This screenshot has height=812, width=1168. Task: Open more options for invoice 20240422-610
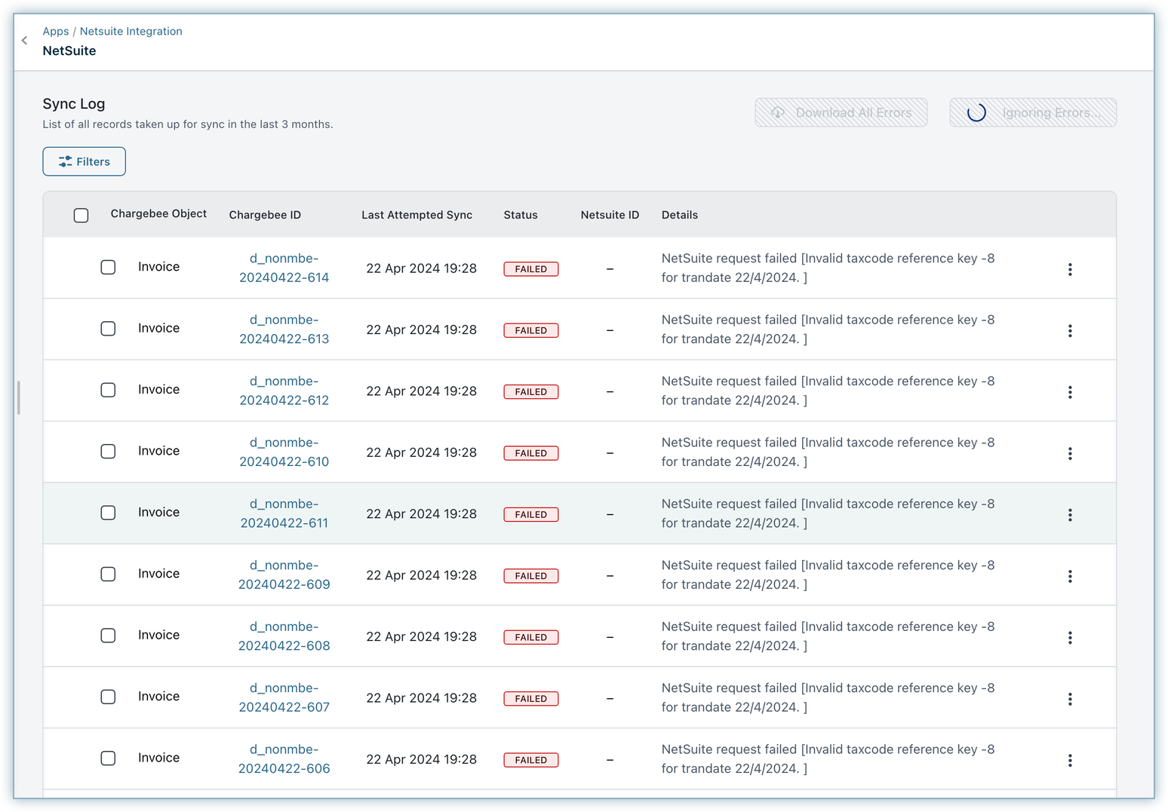pos(1069,454)
